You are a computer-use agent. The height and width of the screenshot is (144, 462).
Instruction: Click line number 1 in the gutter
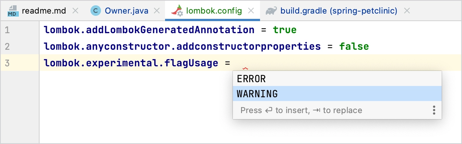(x=8, y=30)
